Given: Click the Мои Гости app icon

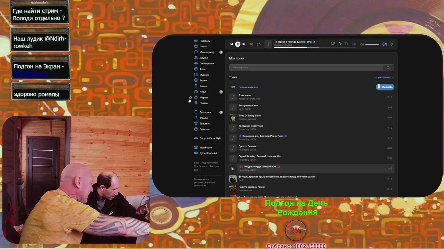Looking at the screenshot, I should (x=196, y=148).
